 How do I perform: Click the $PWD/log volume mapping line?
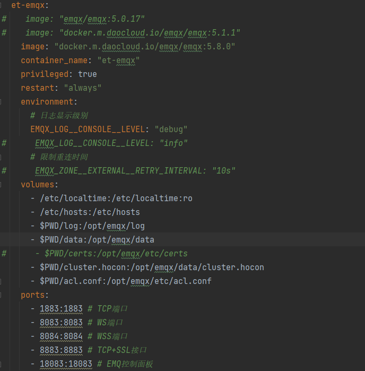[x=92, y=226]
